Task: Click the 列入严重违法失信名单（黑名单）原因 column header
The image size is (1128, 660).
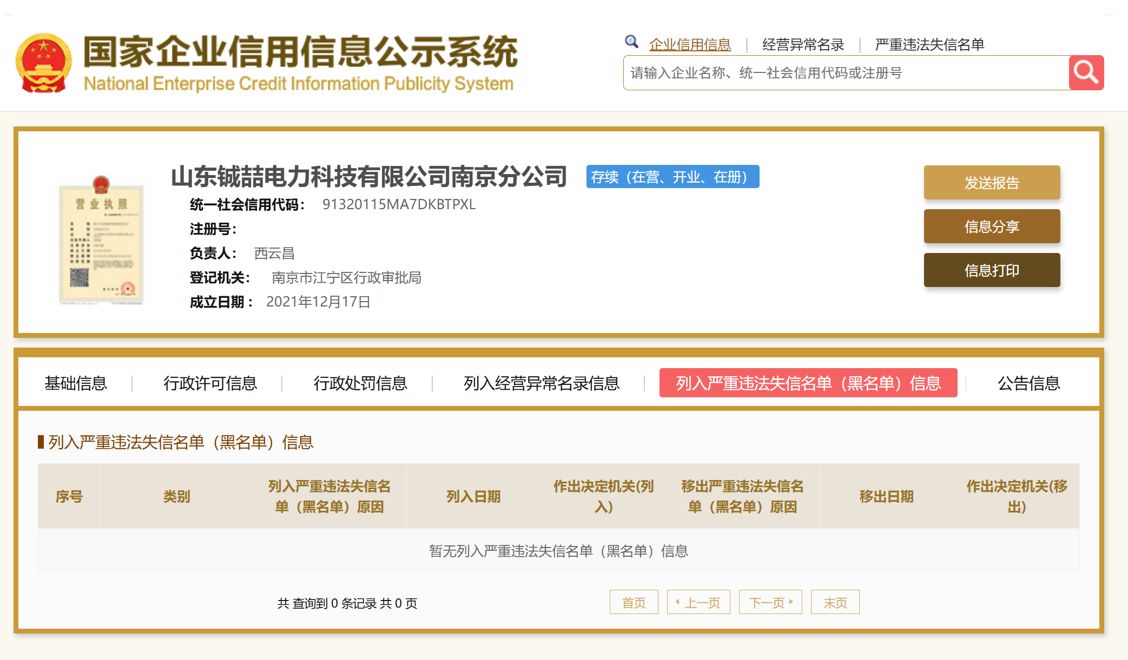Action: (x=329, y=496)
